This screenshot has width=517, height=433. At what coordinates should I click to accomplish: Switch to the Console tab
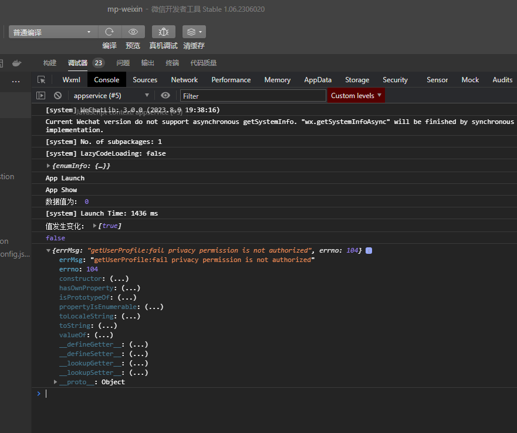click(x=106, y=80)
